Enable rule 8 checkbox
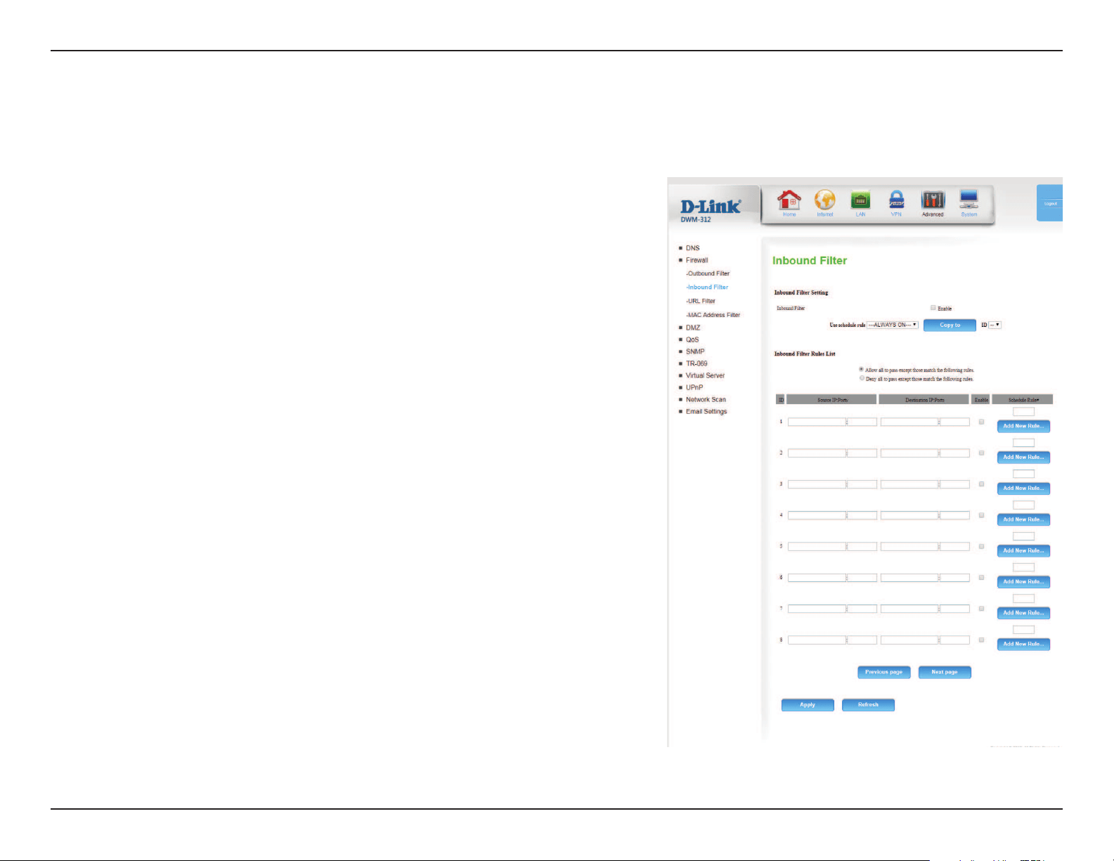The image size is (1114, 861). pyautogui.click(x=981, y=640)
